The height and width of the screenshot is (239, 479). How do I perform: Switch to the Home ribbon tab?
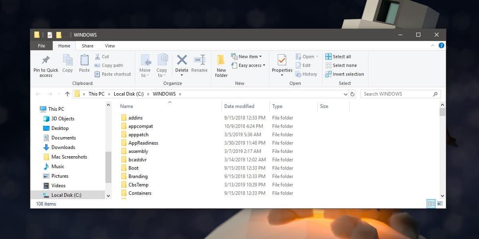coord(64,46)
